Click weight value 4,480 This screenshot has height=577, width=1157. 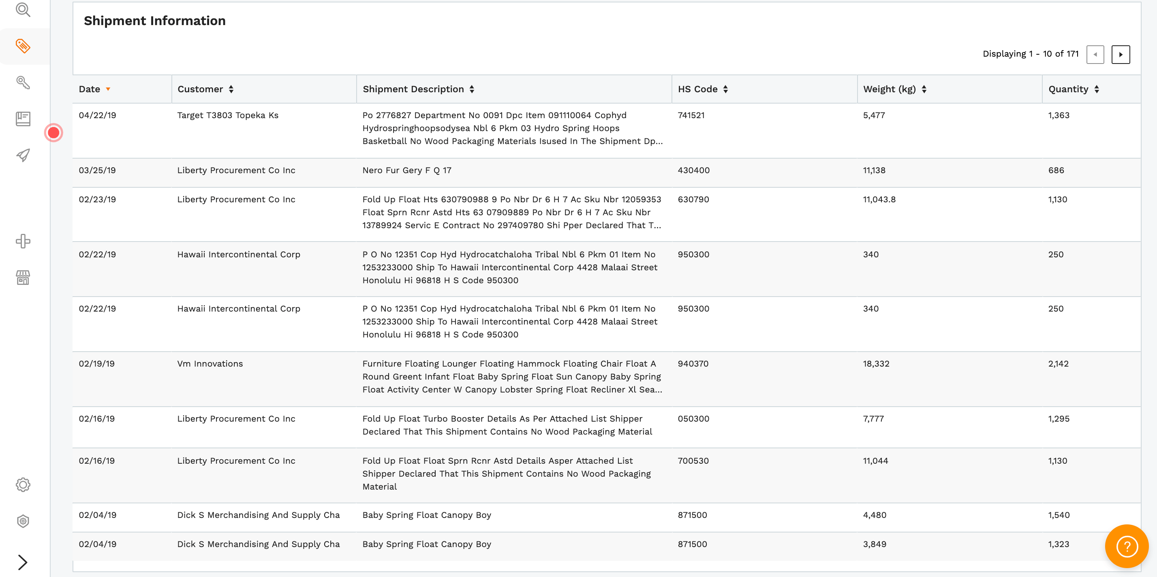coord(875,515)
